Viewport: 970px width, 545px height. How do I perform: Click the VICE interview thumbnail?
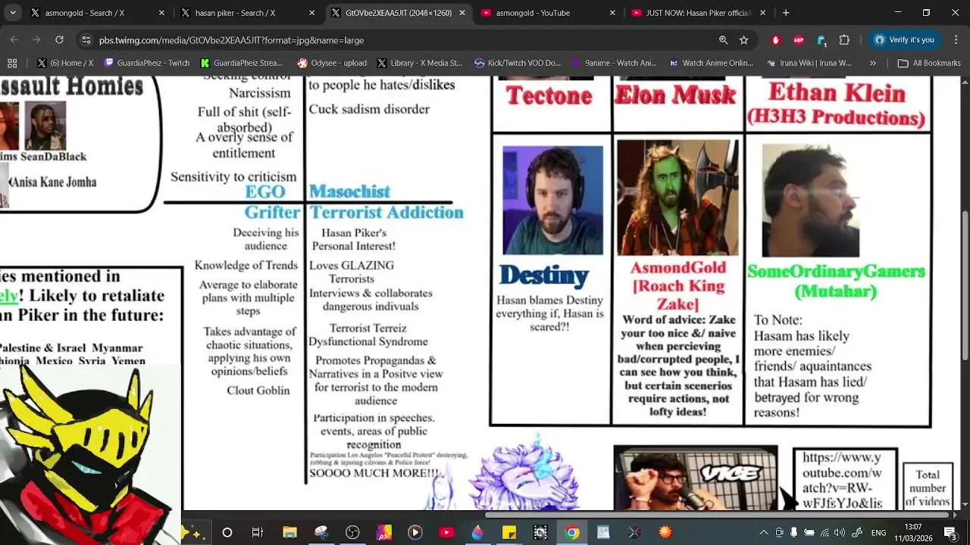pyautogui.click(x=695, y=478)
